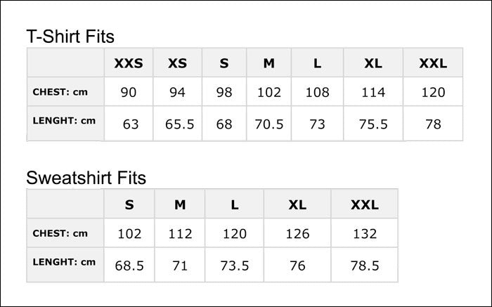Select the XS size header in T-Shirt Fits

point(178,63)
